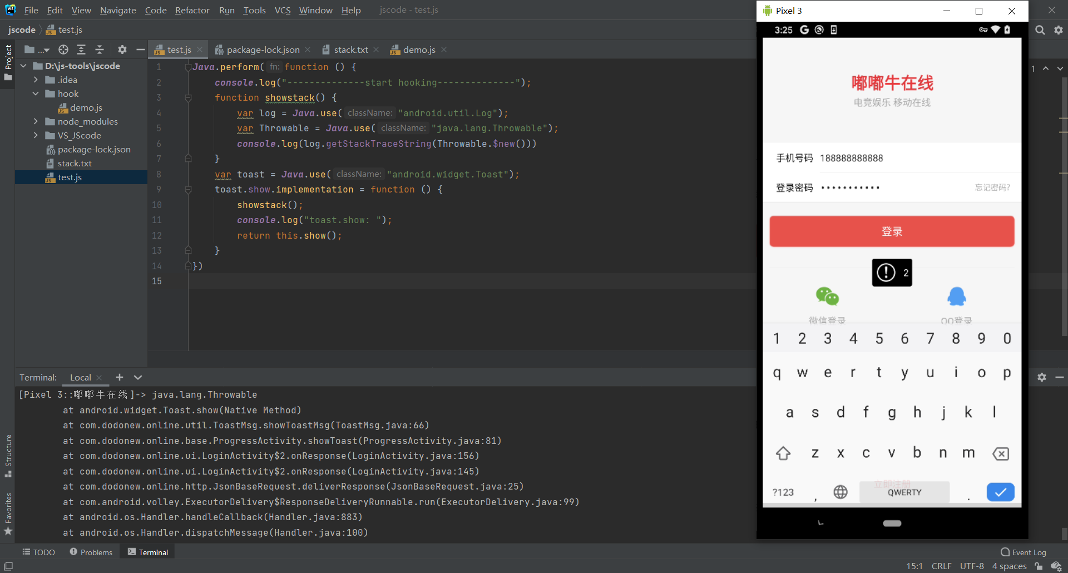Screen dimensions: 1068x573
Task: Tap the ?123 symbols key on keyboard
Action: click(x=783, y=492)
